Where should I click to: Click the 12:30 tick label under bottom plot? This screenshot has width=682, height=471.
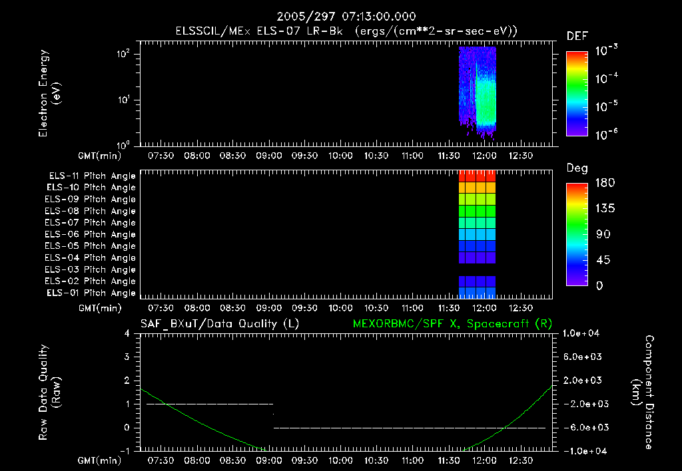520,460
